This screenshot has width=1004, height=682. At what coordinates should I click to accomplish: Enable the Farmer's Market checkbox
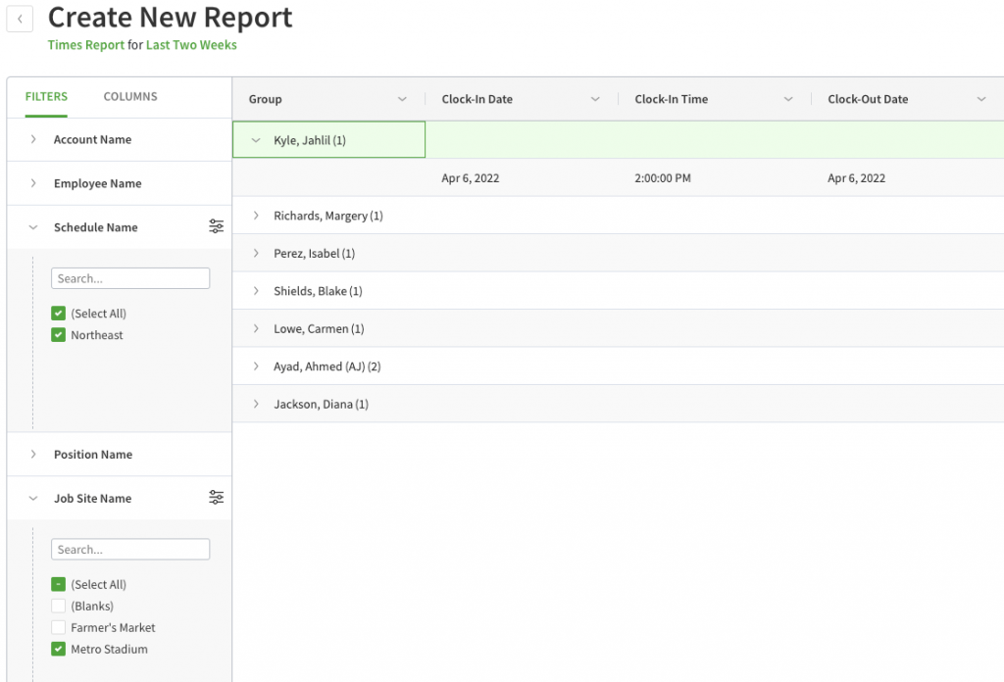pos(58,627)
